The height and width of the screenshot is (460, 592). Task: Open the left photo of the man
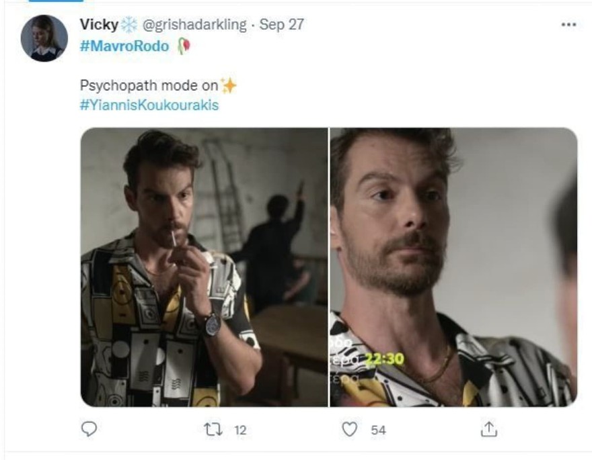(202, 269)
